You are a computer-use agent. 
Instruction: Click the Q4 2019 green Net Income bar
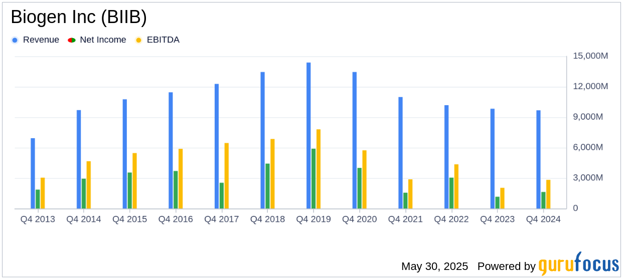point(314,179)
